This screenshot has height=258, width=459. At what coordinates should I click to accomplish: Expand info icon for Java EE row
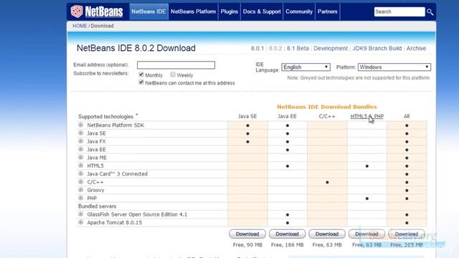point(81,149)
